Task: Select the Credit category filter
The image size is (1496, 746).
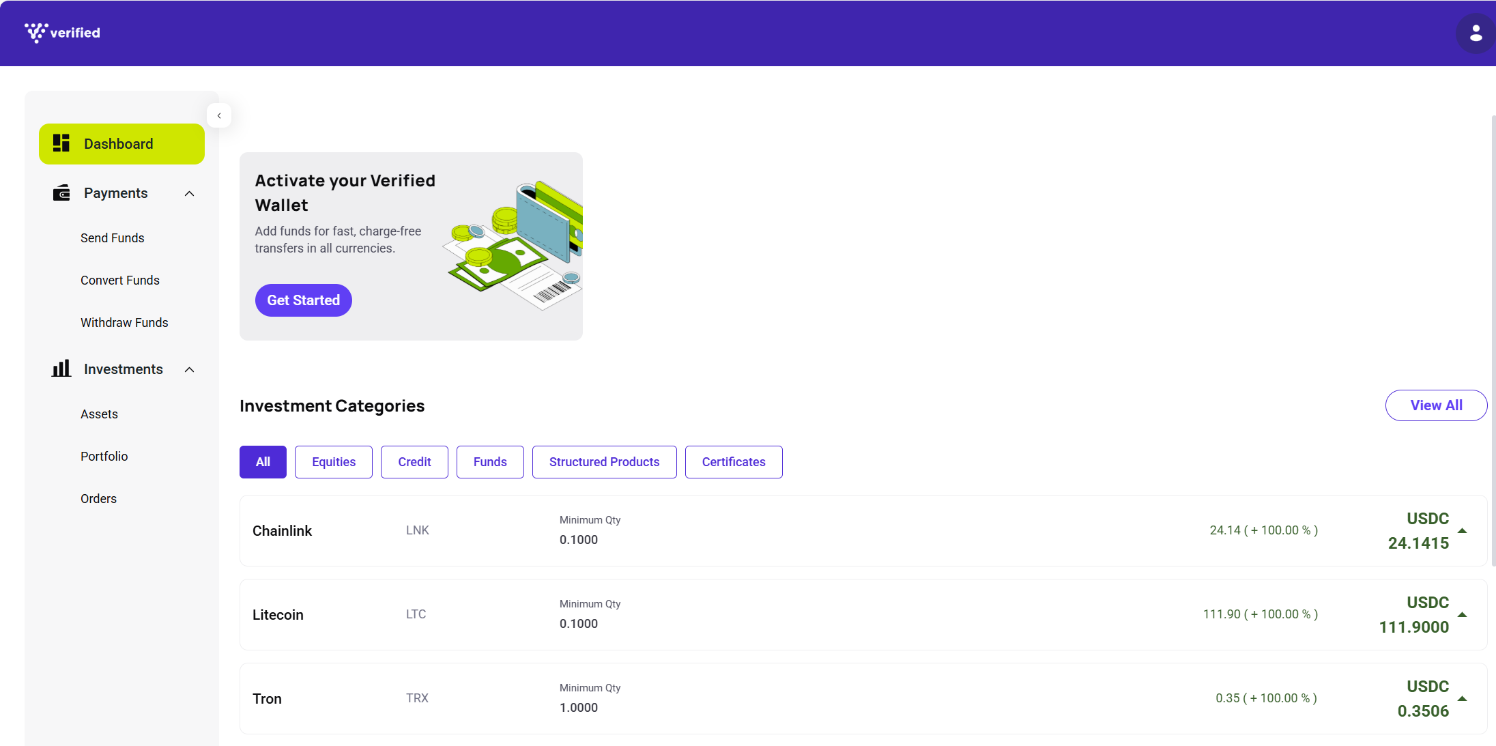Action: 414,462
